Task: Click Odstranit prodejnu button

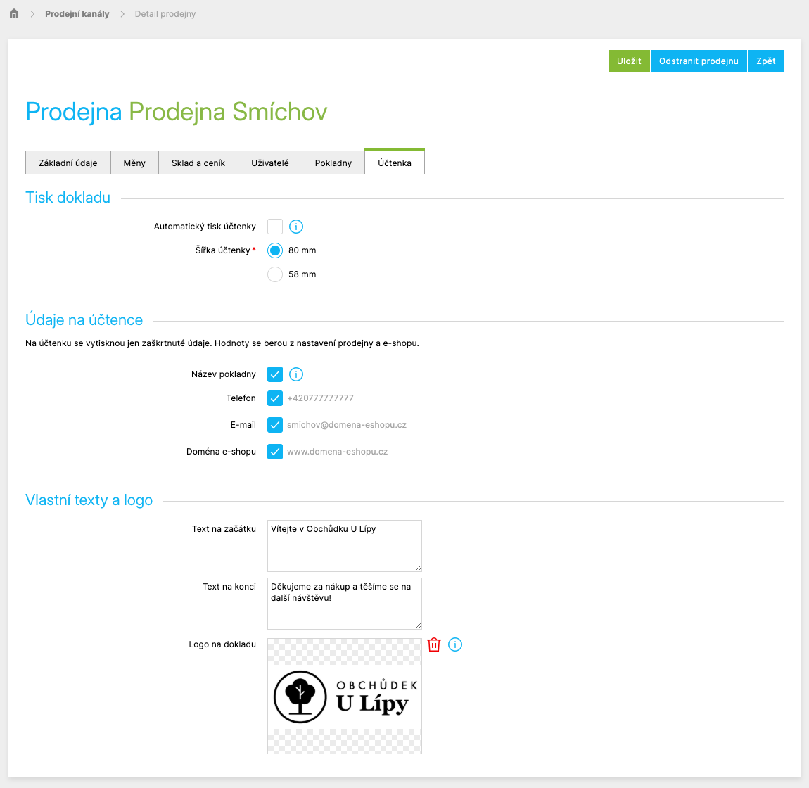Action: pos(699,61)
